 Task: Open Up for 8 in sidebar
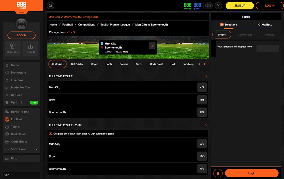pos(22,103)
